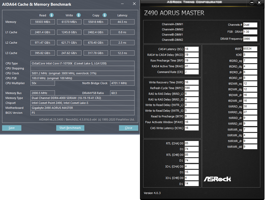Minimize the ASRock Timing Configurator window

click(252, 3)
